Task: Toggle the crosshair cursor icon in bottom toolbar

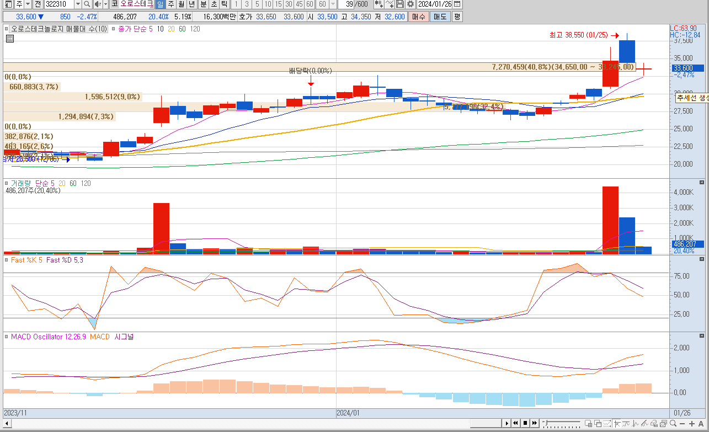Action: coord(617,424)
